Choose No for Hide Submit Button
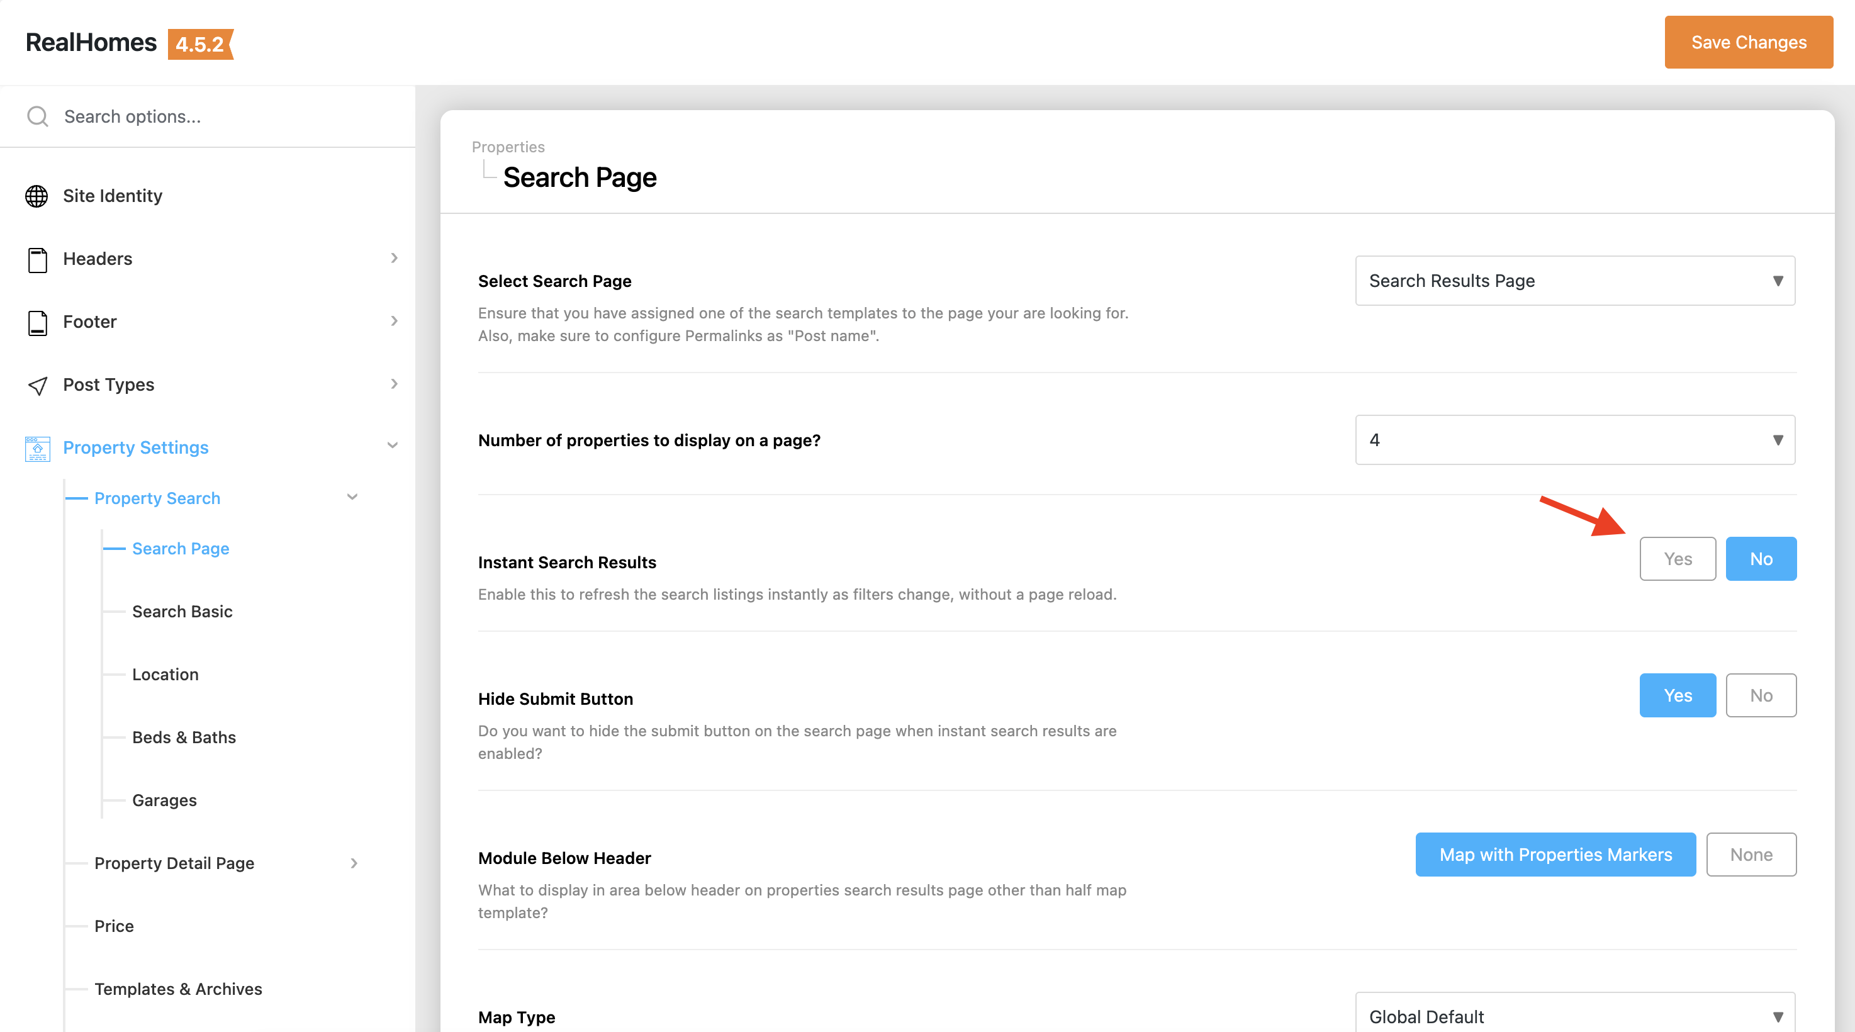Screen dimensions: 1855x1032 (1761, 695)
